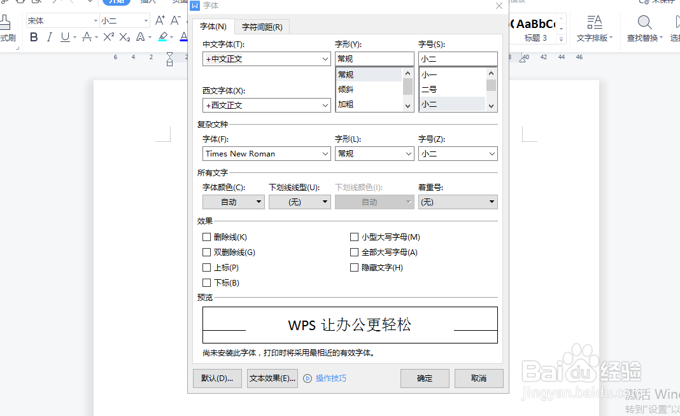Select 倾斜 in the 字形 list
The height and width of the screenshot is (416, 680).
pos(369,89)
